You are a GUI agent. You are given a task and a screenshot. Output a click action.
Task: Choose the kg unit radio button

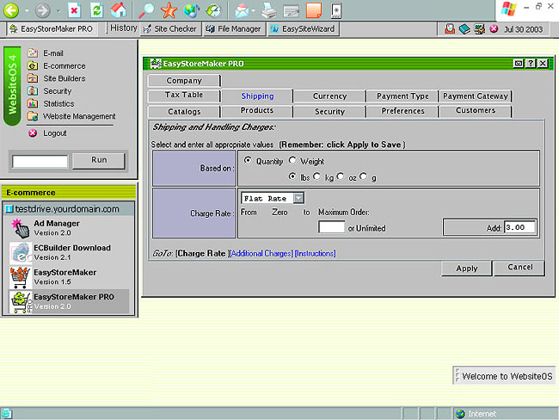tap(317, 177)
